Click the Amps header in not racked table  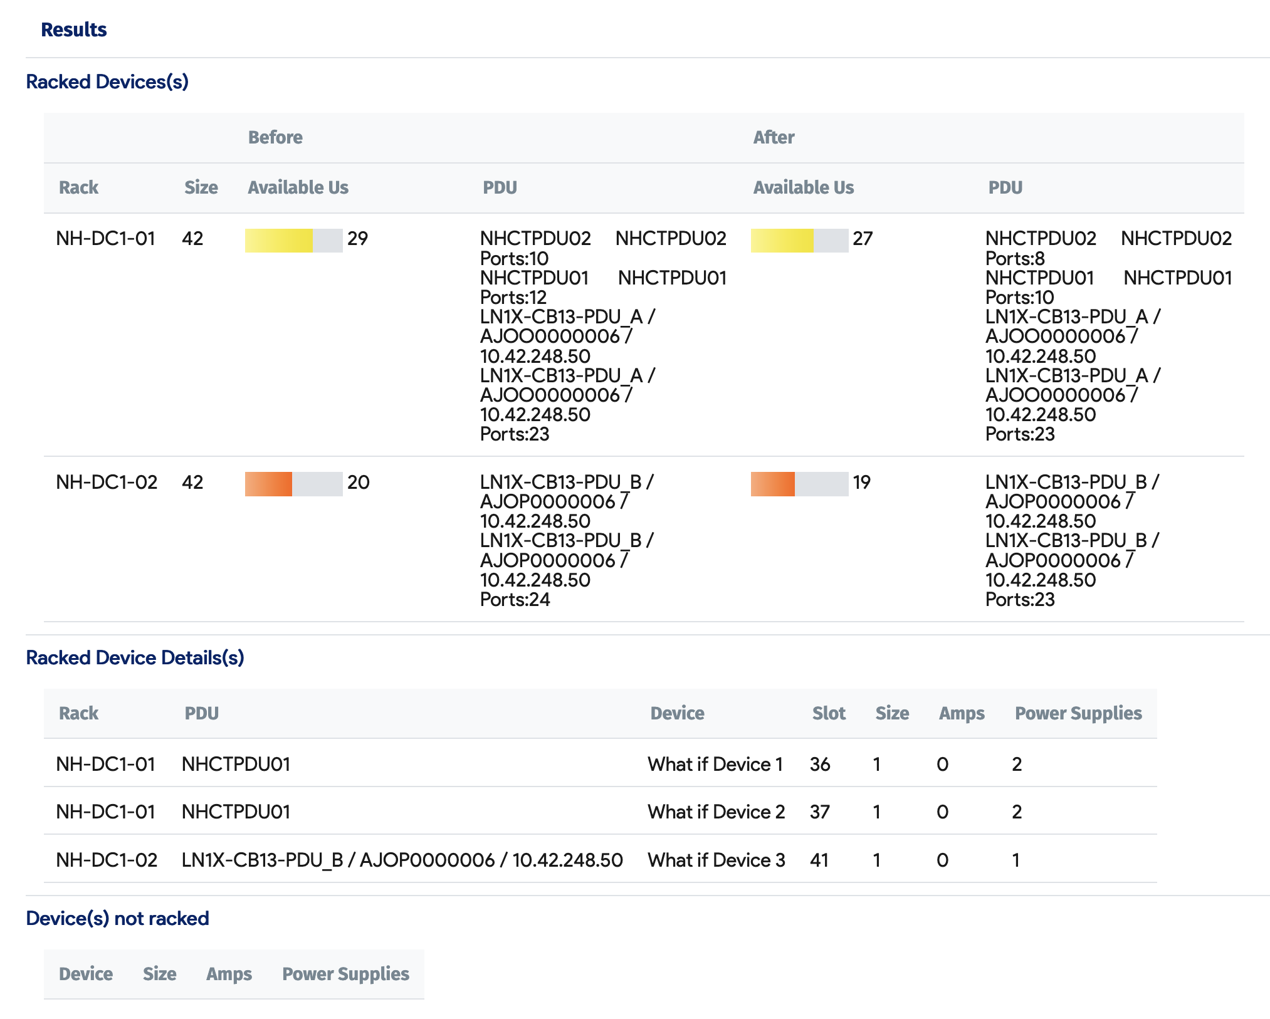point(229,974)
